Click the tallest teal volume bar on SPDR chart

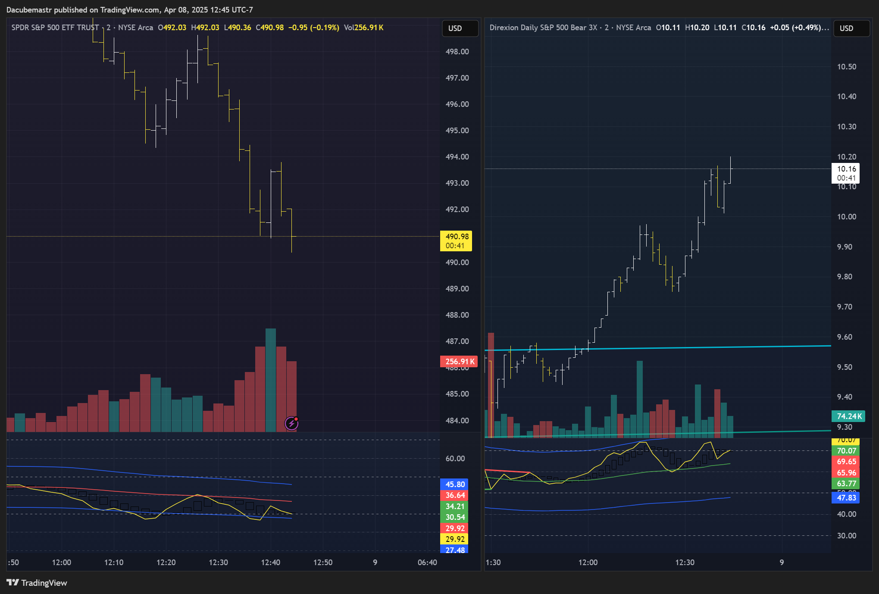click(271, 380)
